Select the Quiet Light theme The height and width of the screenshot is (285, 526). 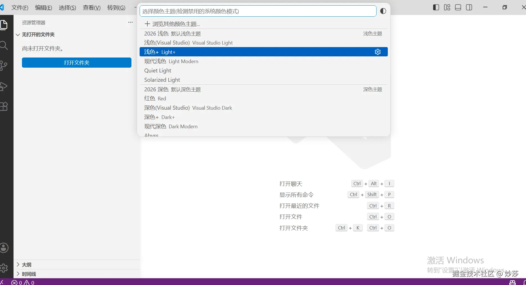[x=263, y=70]
